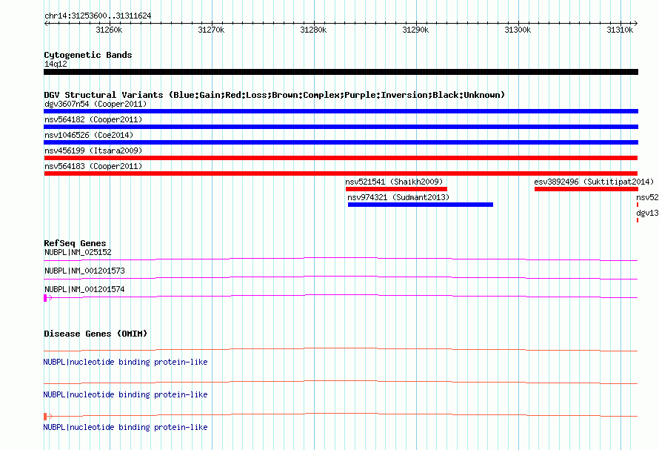
Task: Click the orange exon block in the OMIM track
Action: tap(45, 417)
